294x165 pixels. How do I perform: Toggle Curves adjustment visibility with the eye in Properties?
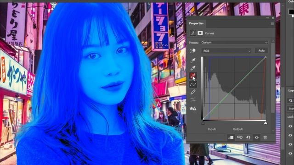(x=256, y=137)
